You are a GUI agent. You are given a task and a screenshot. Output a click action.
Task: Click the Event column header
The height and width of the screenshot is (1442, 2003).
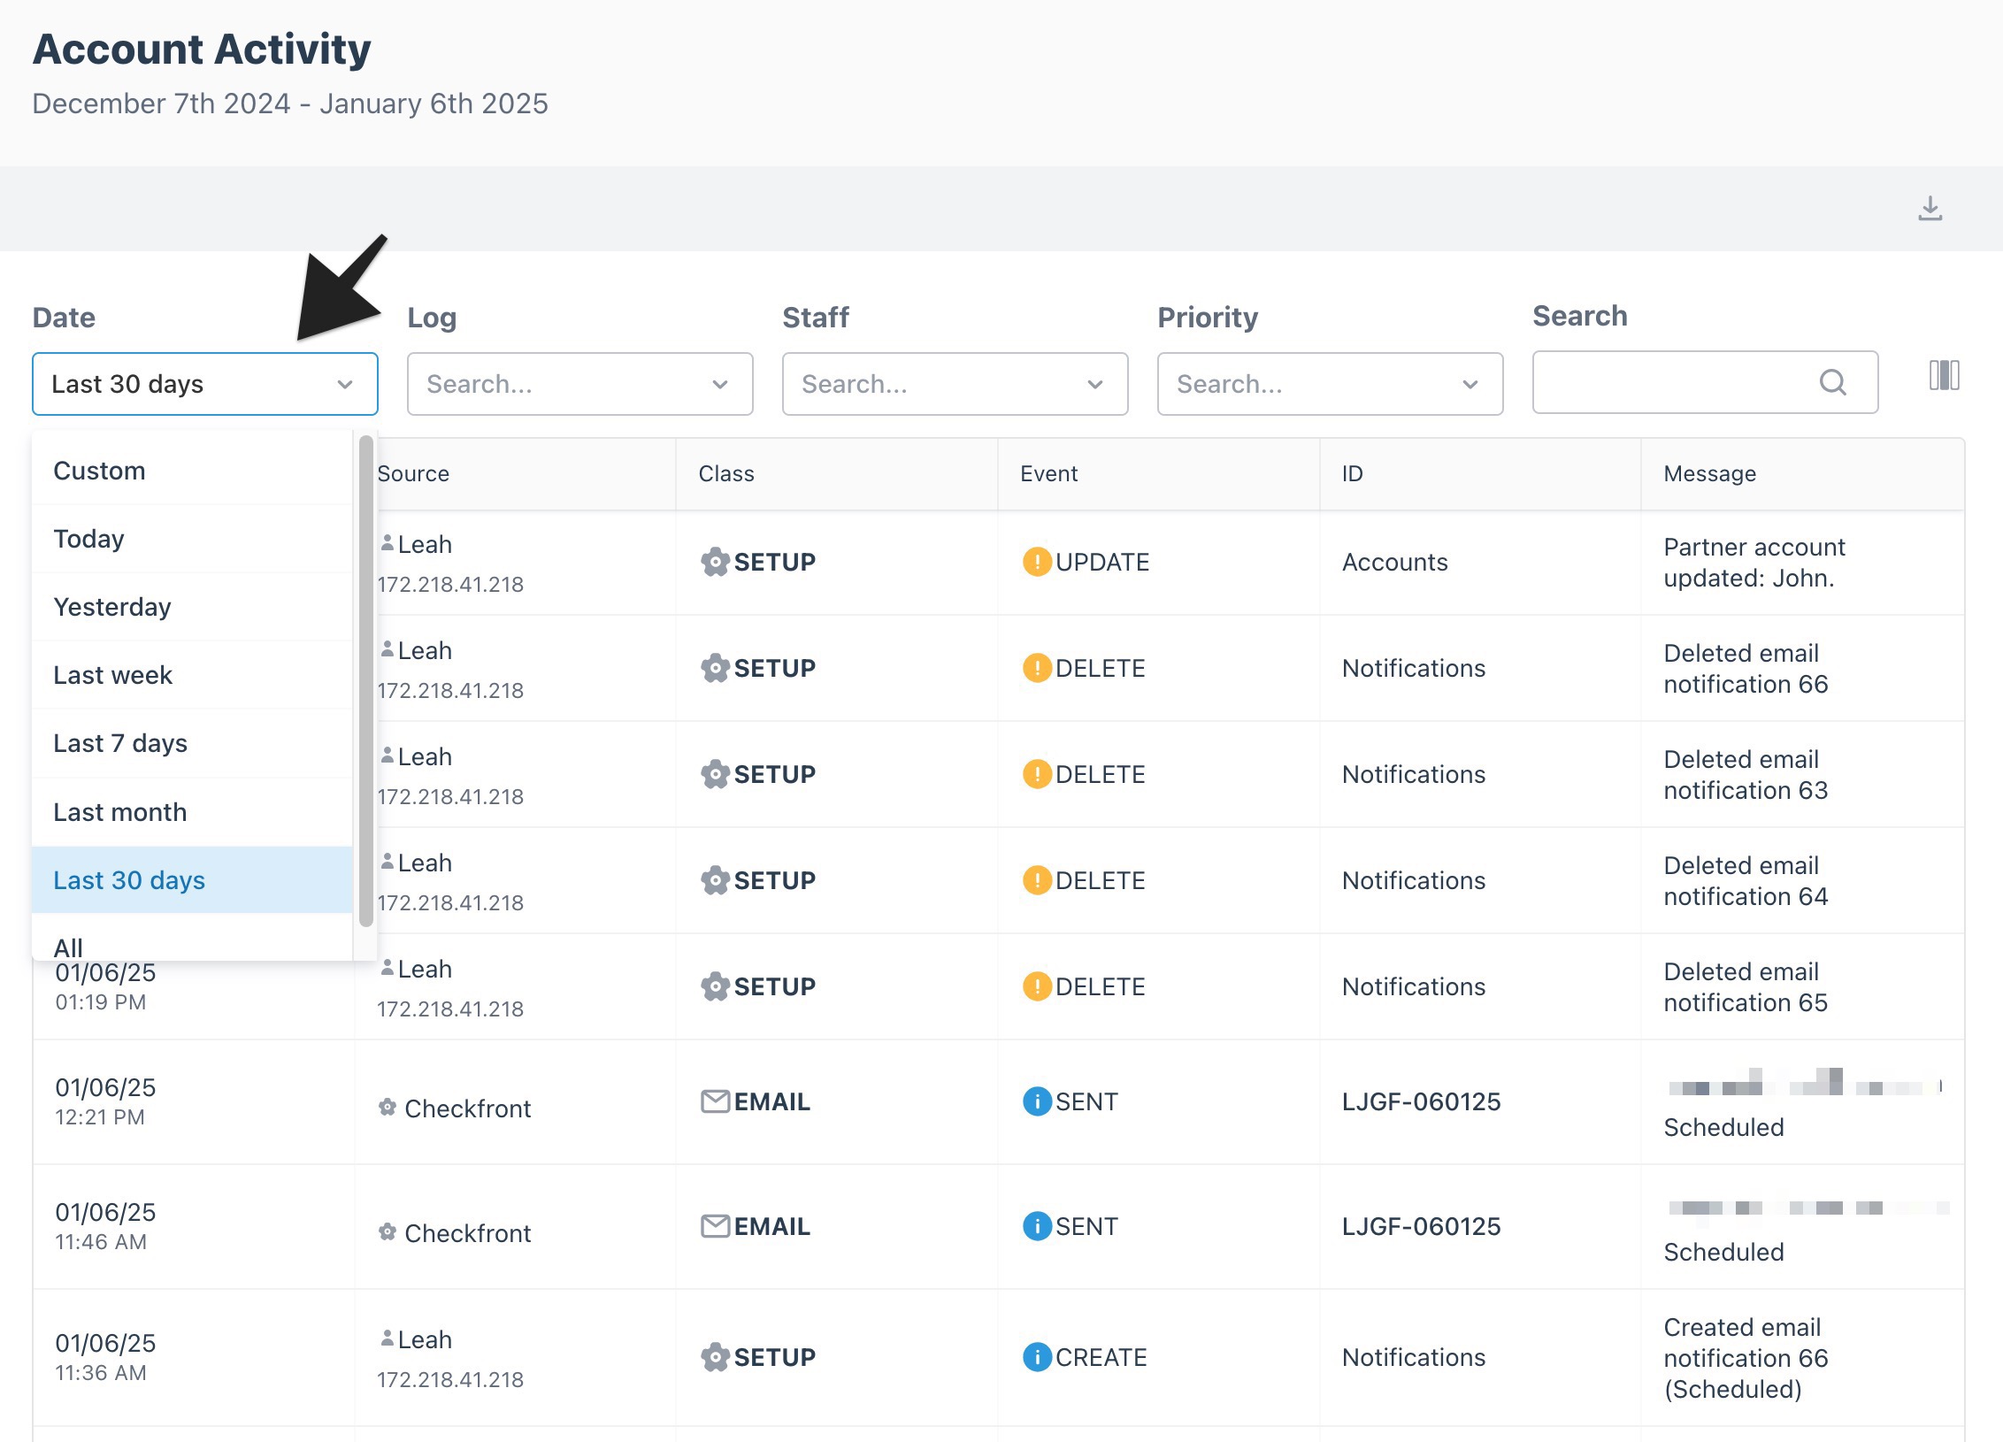click(1048, 473)
